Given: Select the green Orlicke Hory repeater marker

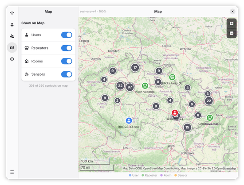Looking at the screenshot, I should pos(172,77).
